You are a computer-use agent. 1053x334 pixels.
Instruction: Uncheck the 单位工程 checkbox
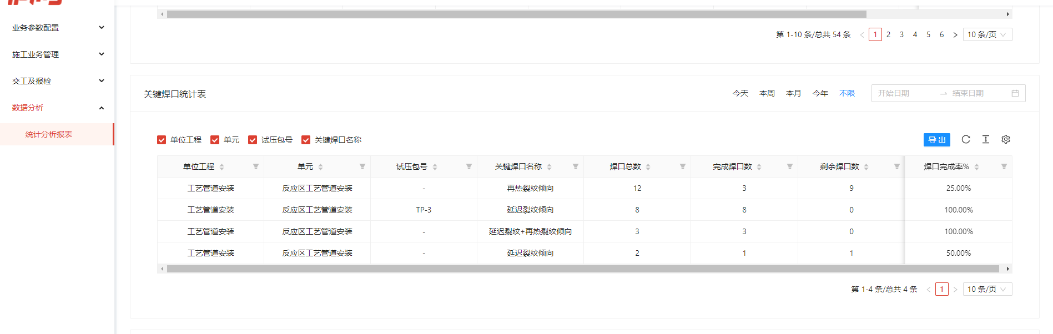tap(162, 140)
